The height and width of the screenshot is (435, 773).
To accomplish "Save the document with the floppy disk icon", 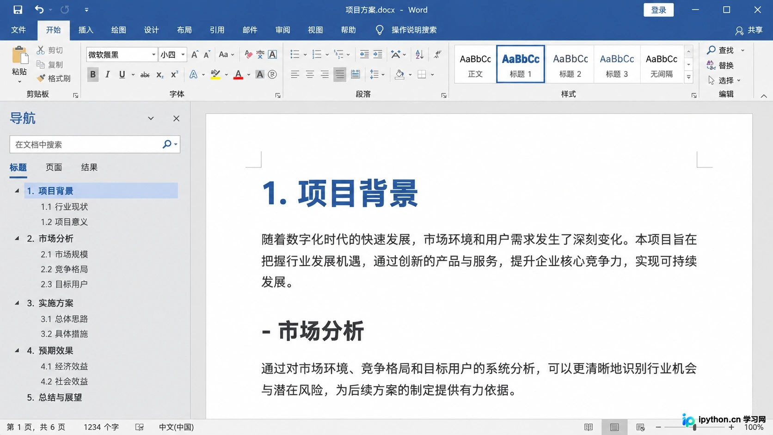I will tap(18, 10).
